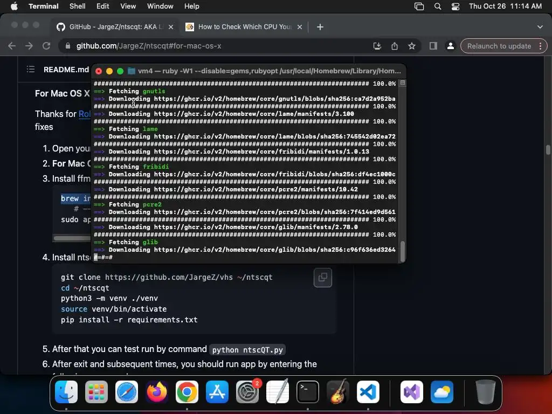Open the Chrome profile icon

coord(451,46)
